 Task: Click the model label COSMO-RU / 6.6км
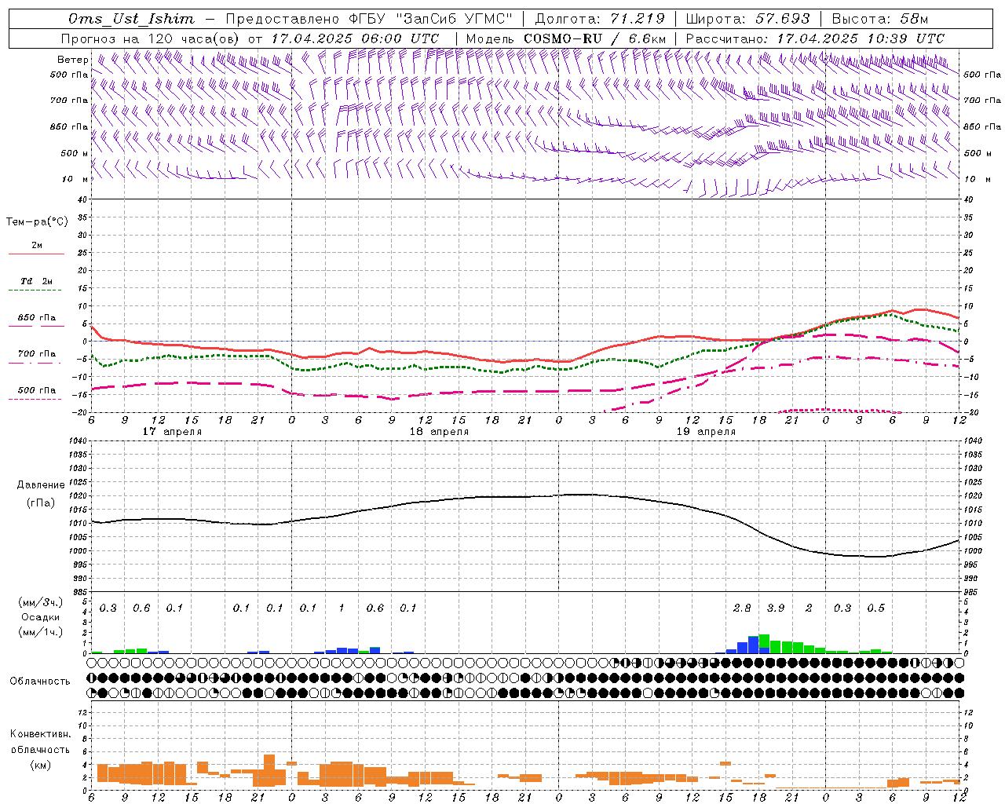tap(594, 38)
